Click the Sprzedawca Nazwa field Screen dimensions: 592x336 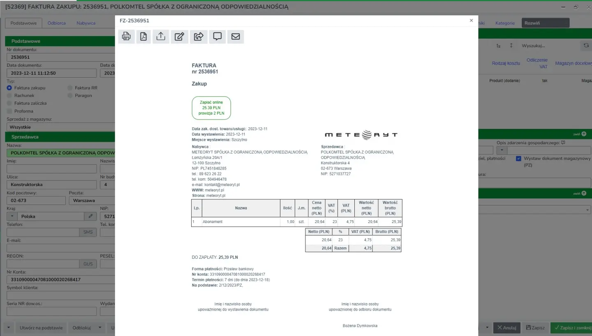(61, 153)
